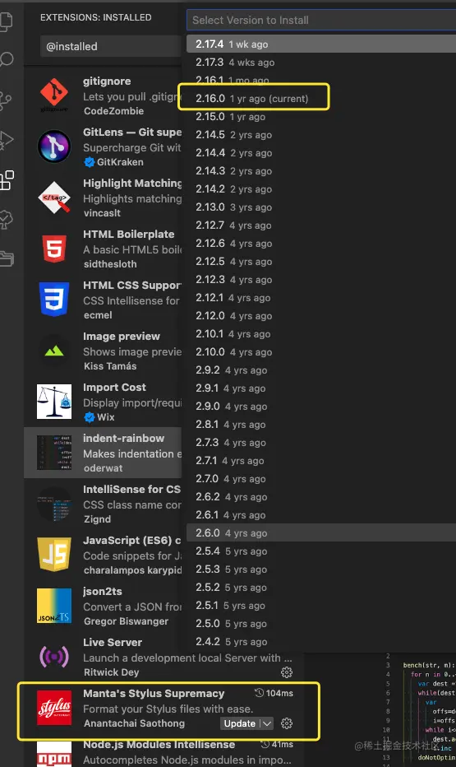
Task: Click the @installed extensions search box
Action: pyautogui.click(x=111, y=46)
